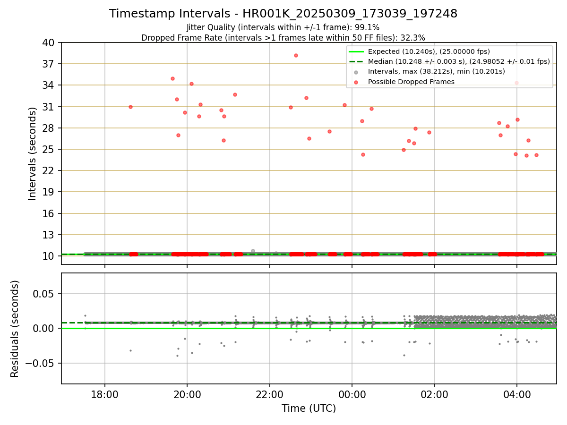Click the 'Residuals (seconds)' y-axis label
Image resolution: width=567 pixels, height=425 pixels.
point(15,329)
